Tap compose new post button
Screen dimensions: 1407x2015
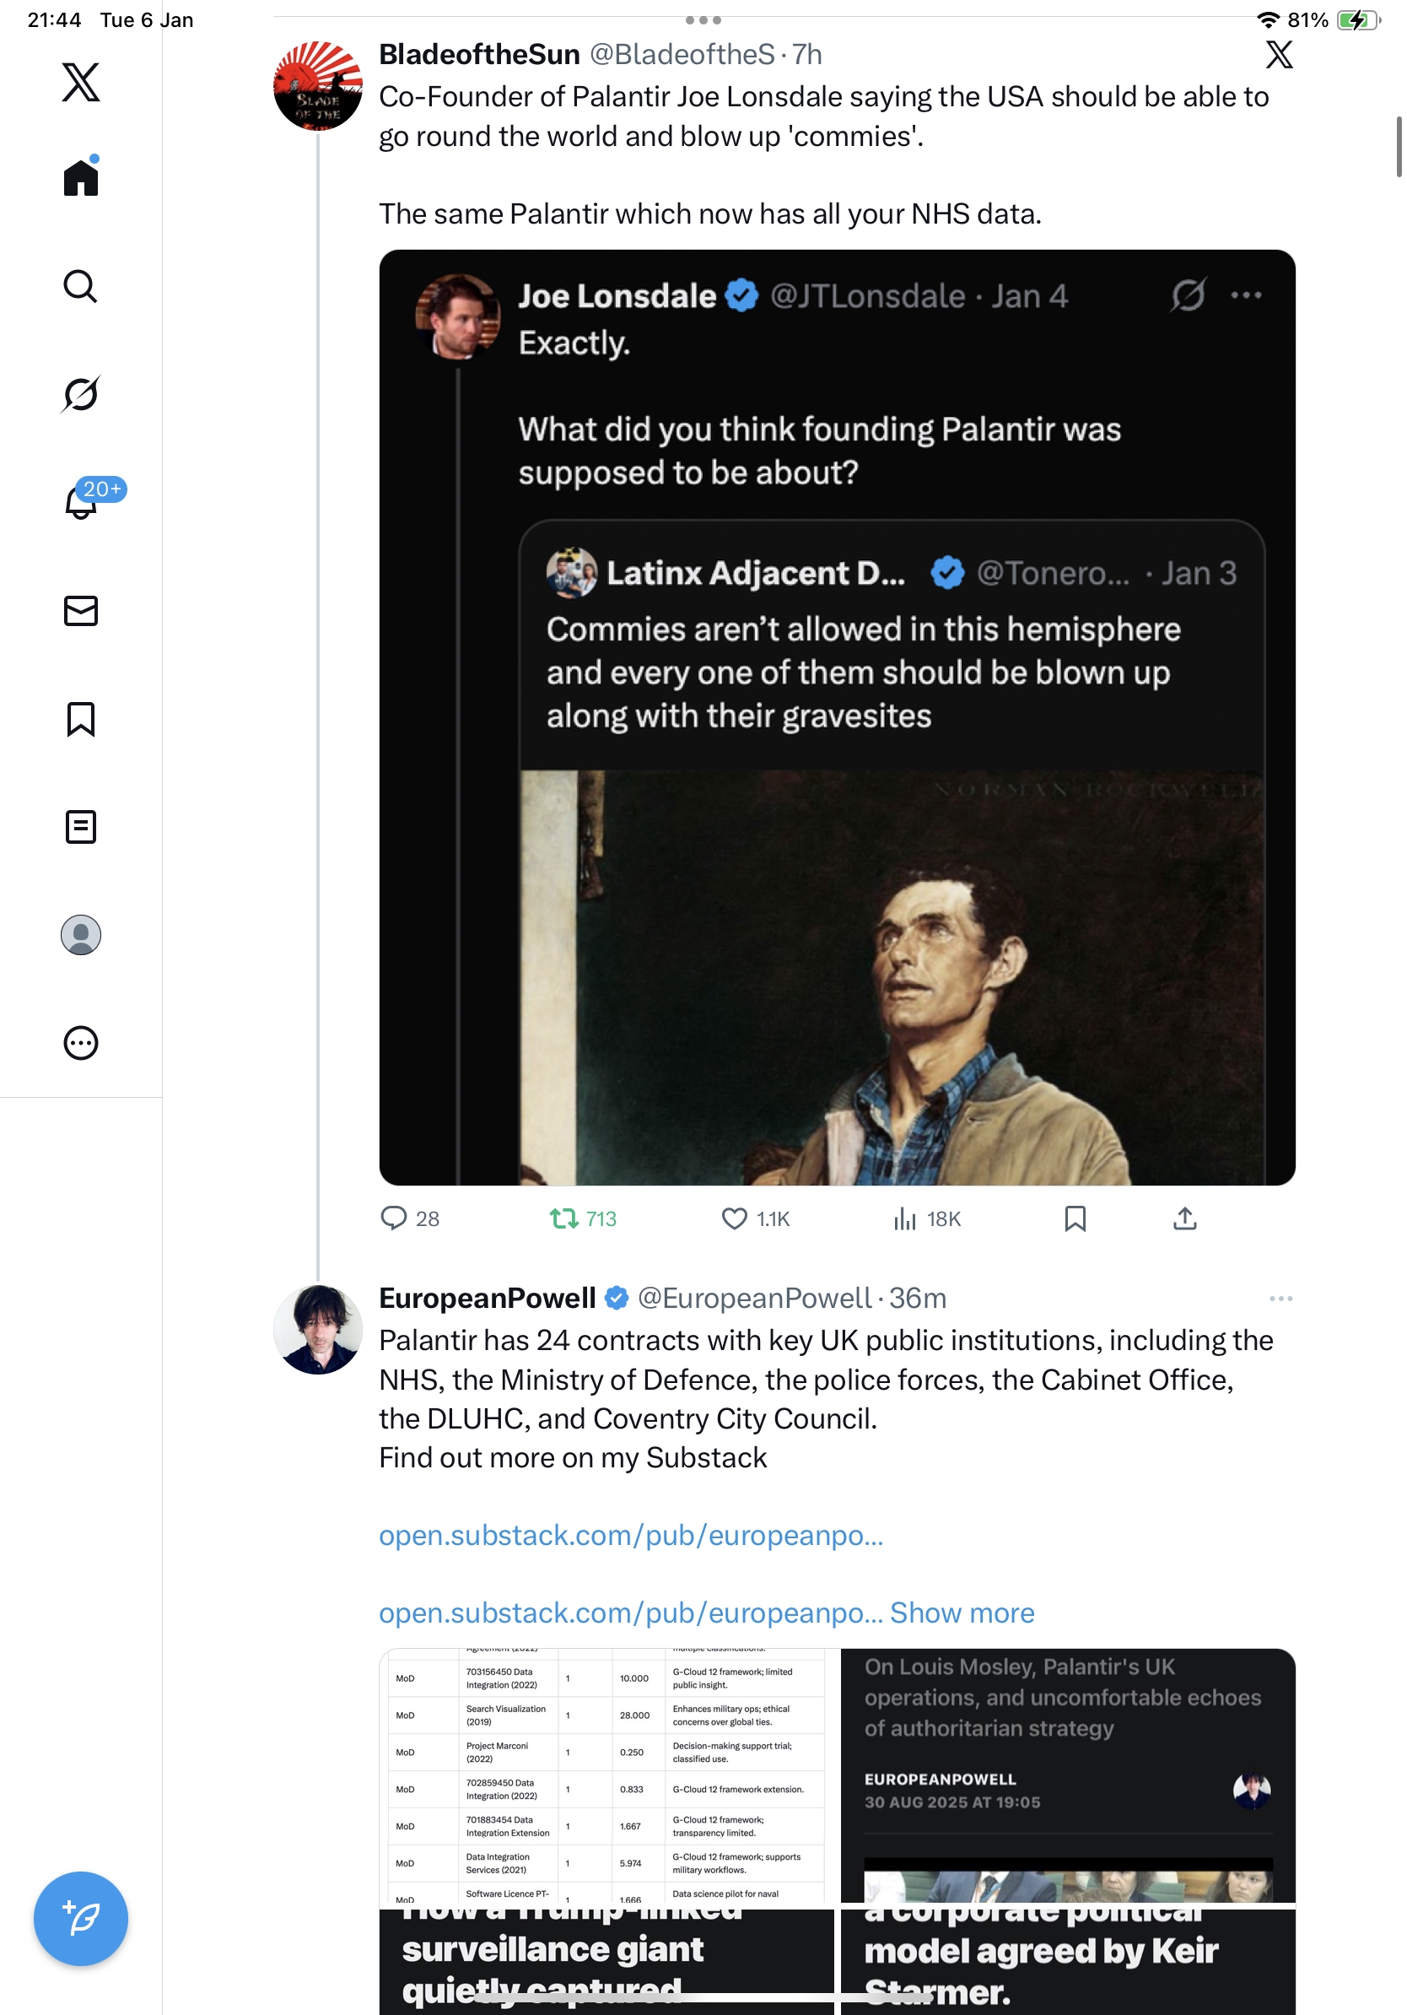click(x=81, y=1919)
